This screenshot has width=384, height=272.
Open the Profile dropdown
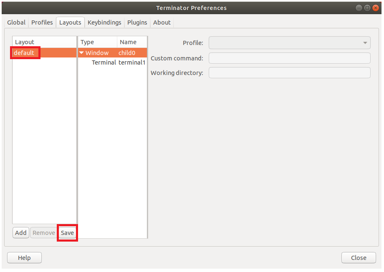tap(290, 43)
